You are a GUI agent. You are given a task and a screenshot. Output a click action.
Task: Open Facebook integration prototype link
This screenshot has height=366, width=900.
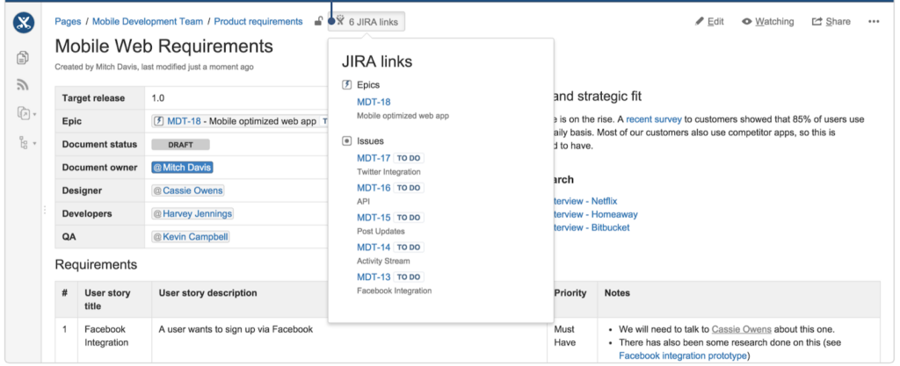(683, 355)
